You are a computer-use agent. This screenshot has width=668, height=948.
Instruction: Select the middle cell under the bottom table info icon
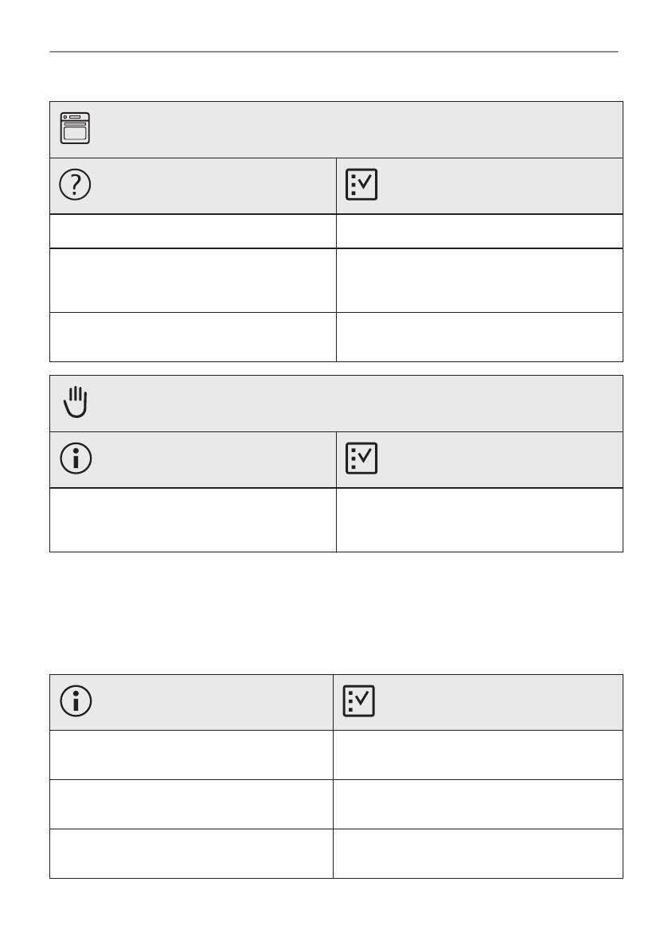(x=191, y=804)
